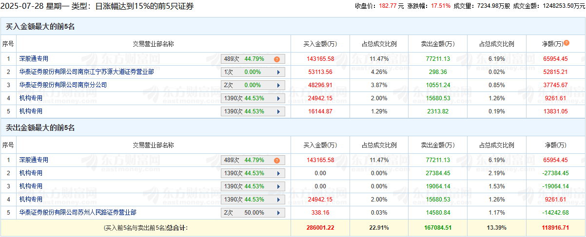Click arrow icon in 华泰证券南京分公司 row's 2次 box
Screen dimensions: 586x237
click(x=278, y=85)
